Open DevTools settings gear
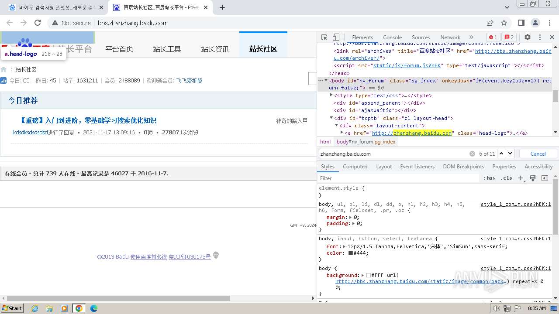Screen dimensions: 559x314 tap(528, 38)
